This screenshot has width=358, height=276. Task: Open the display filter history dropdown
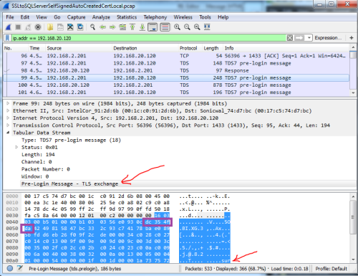point(309,38)
